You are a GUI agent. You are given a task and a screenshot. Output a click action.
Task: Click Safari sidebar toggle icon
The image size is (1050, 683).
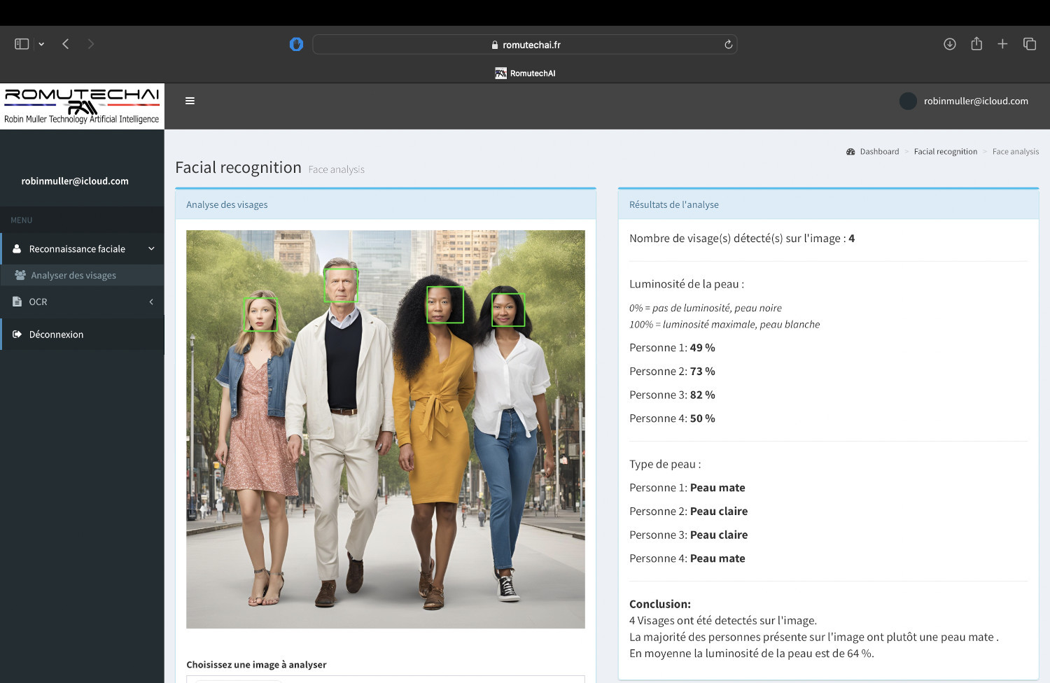[22, 44]
